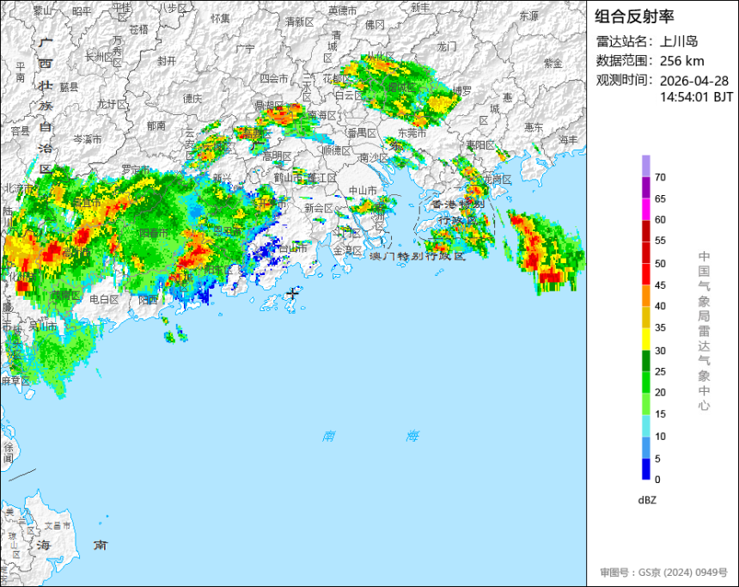Click the 昭平 map label

pyautogui.click(x=82, y=11)
